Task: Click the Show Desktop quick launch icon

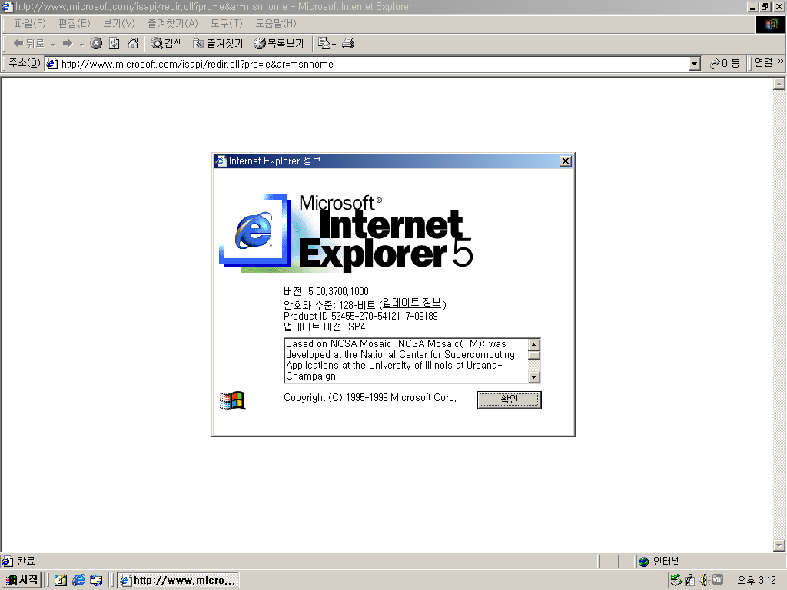Action: click(61, 581)
